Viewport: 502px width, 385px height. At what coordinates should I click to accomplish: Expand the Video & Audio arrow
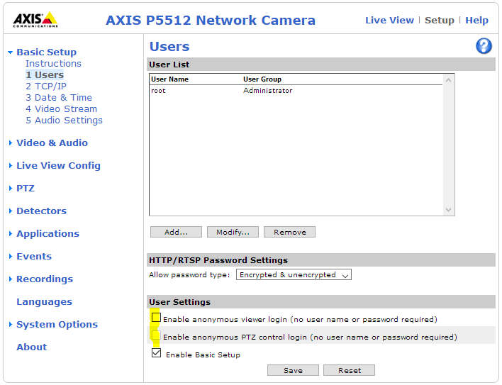point(11,143)
